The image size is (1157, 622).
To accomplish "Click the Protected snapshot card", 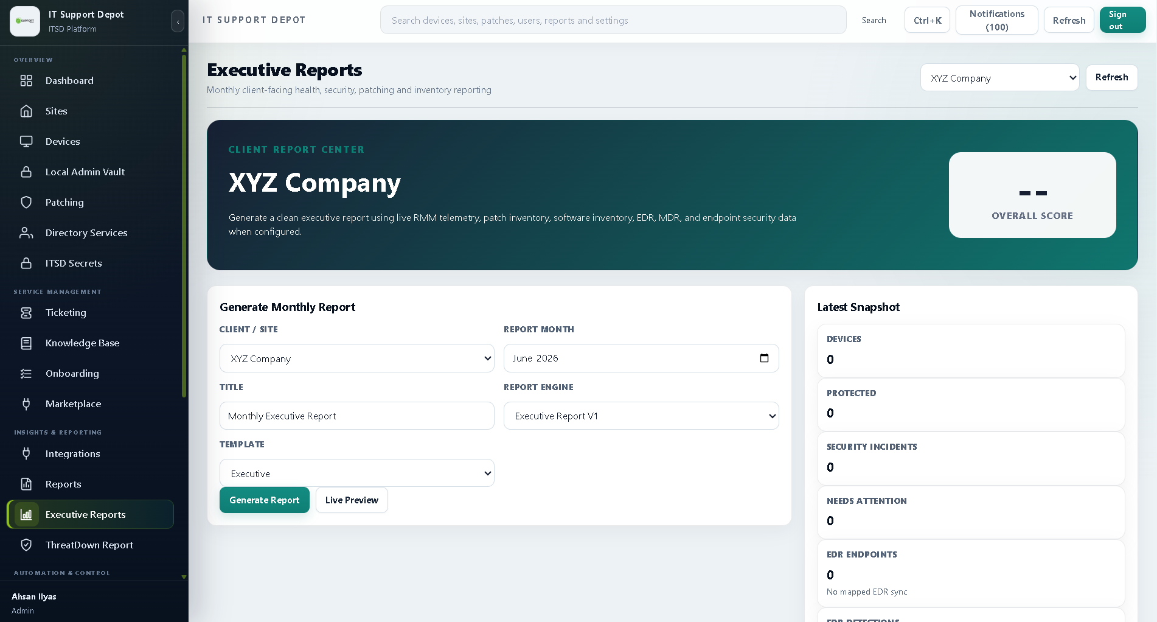I will pyautogui.click(x=971, y=405).
